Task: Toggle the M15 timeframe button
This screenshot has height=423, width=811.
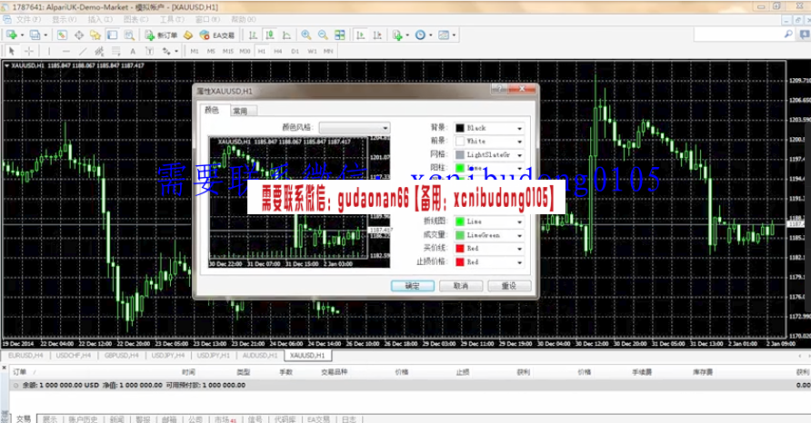Action: coord(228,51)
